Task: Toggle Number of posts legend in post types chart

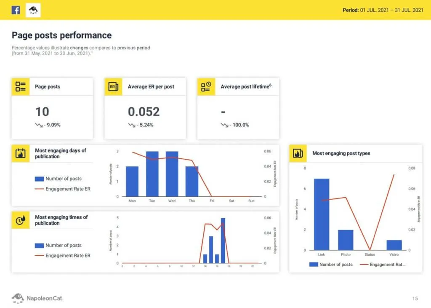Action: (331, 265)
